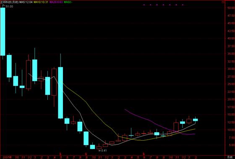This screenshot has height=159, width=235.
Task: Click the 3.41 low price marker
Action: [x=102, y=151]
